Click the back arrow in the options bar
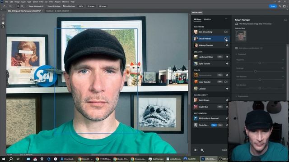 tap(4, 6)
